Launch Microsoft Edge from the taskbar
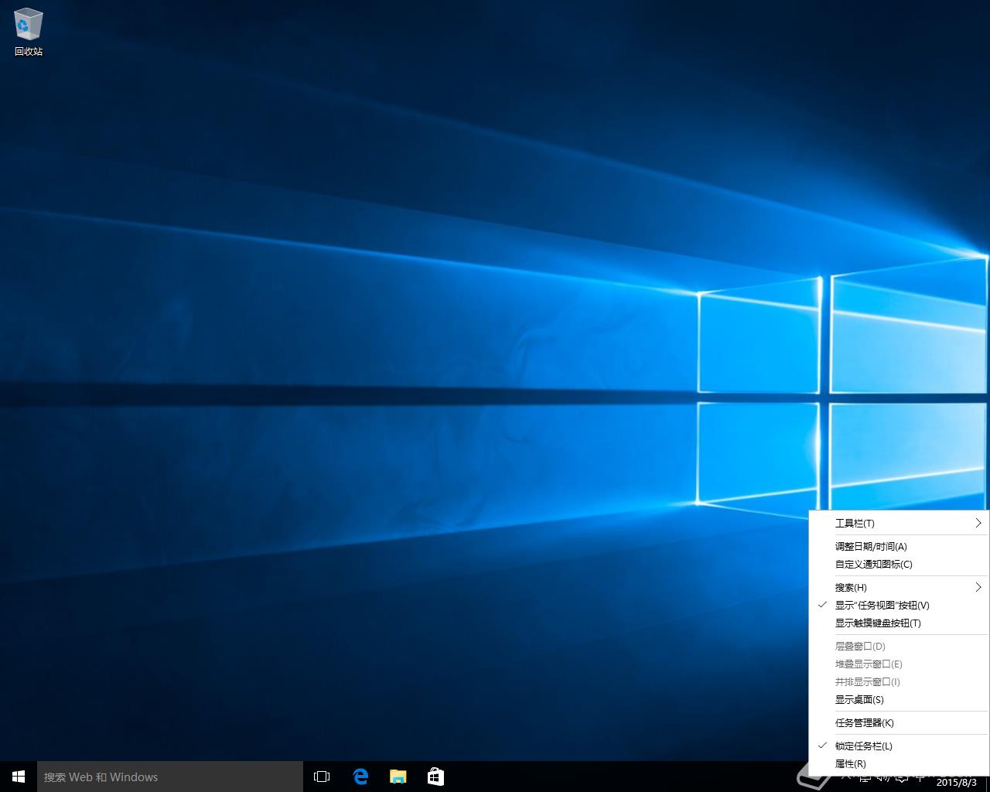This screenshot has height=792, width=990. [x=360, y=777]
